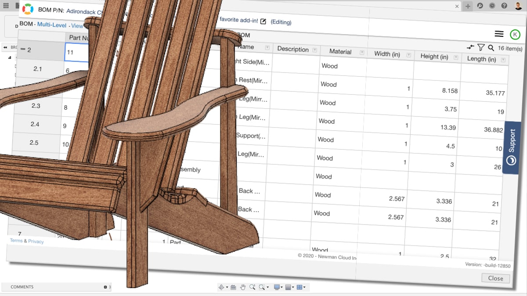
Task: Click the 16 item(s) count
Action: point(510,49)
